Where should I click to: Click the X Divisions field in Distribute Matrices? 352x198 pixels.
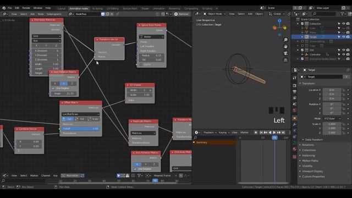click(46, 51)
